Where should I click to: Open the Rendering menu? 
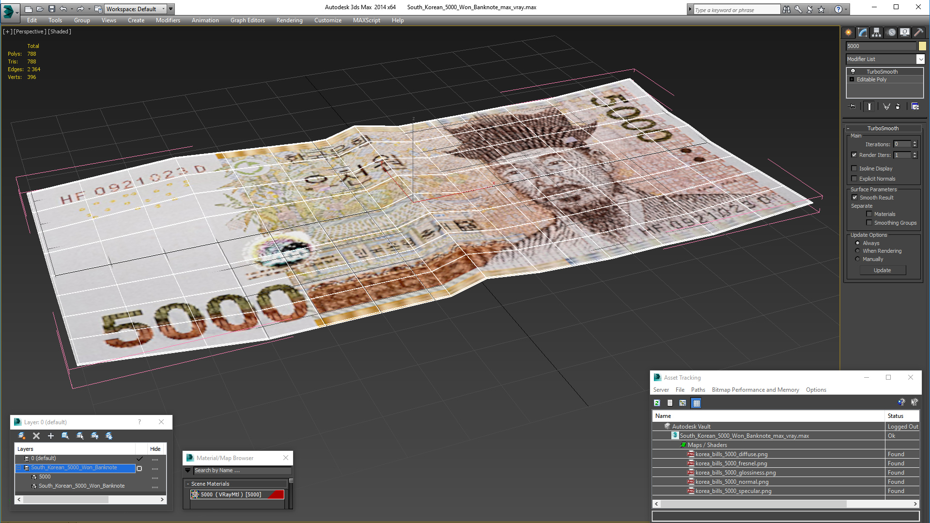[x=289, y=20]
